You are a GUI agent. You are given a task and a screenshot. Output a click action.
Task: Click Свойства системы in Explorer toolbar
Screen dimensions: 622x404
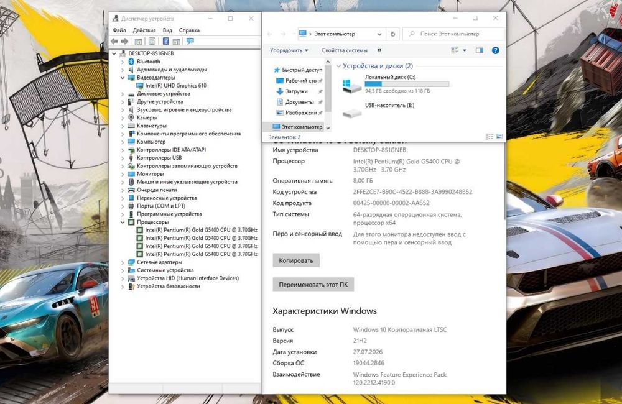coord(345,50)
